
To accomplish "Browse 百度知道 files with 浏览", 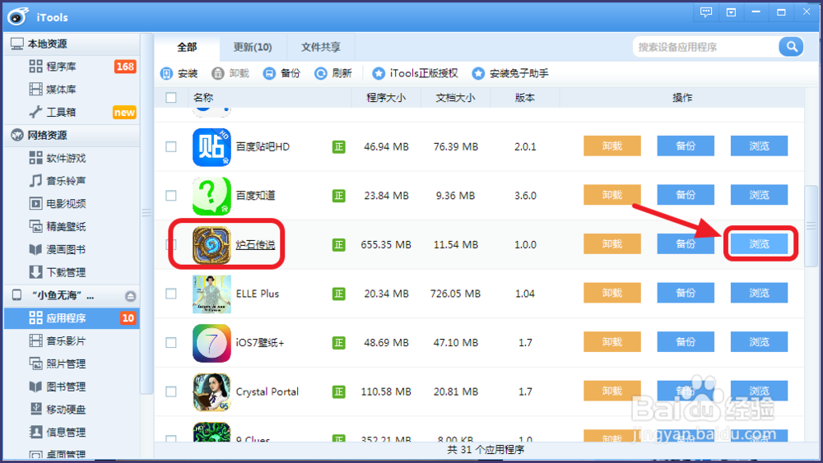I will click(x=759, y=195).
